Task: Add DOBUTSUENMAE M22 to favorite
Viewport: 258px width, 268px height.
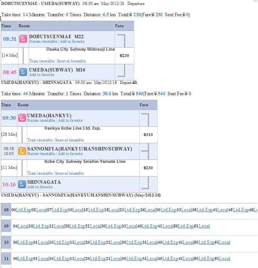Action: (x=72, y=41)
